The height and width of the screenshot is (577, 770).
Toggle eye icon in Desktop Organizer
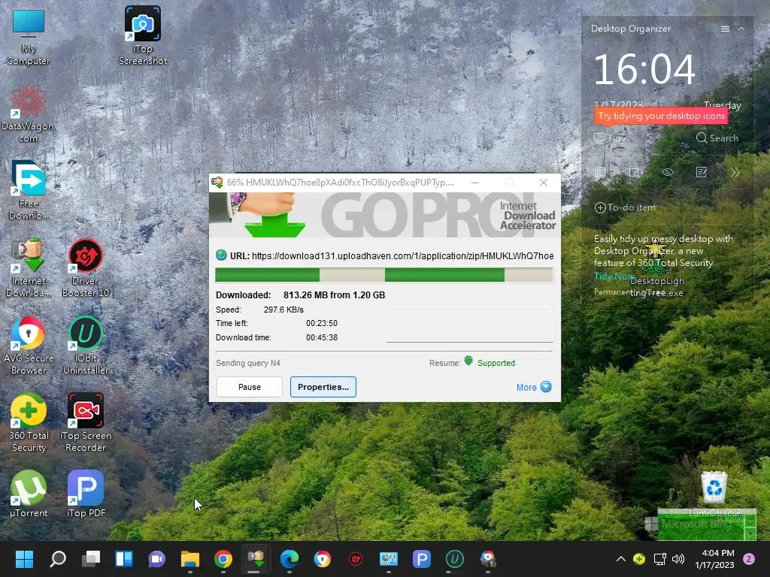click(x=668, y=172)
